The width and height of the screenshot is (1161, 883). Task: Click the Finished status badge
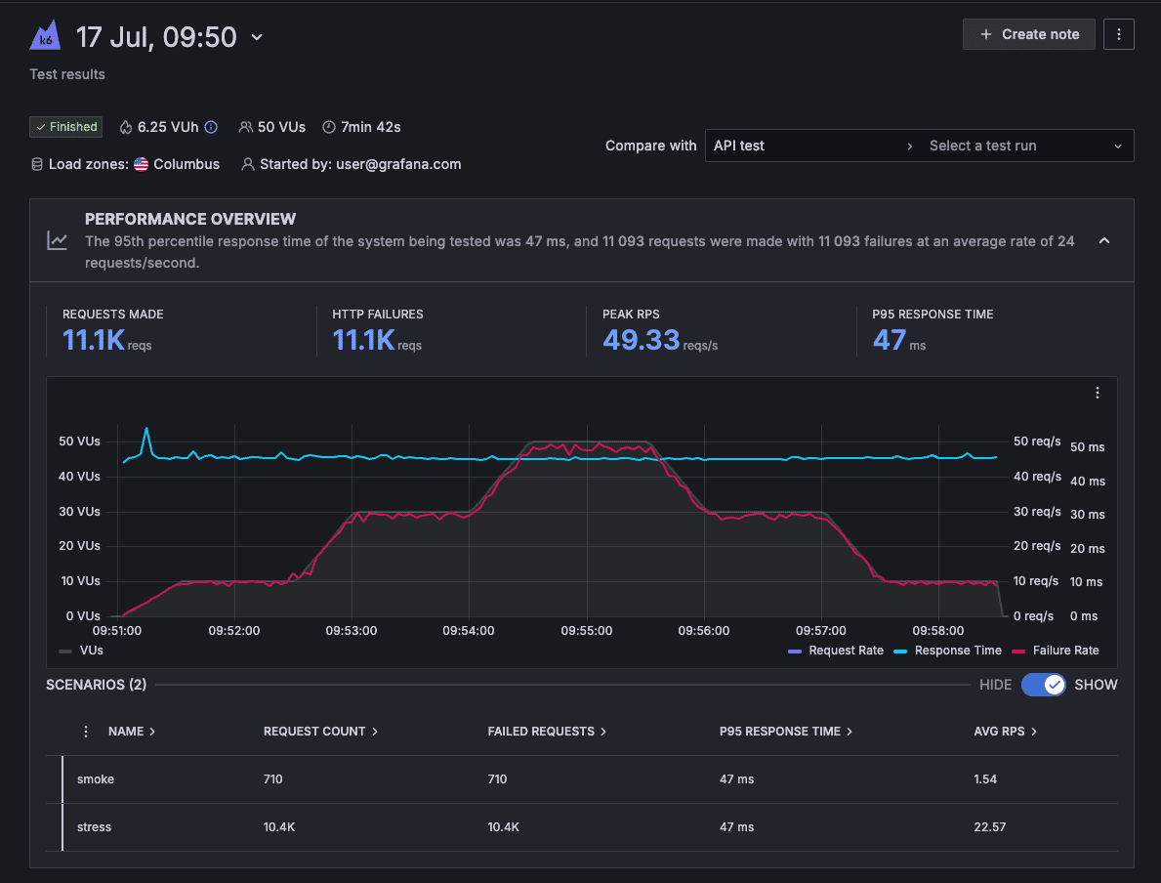pos(65,126)
